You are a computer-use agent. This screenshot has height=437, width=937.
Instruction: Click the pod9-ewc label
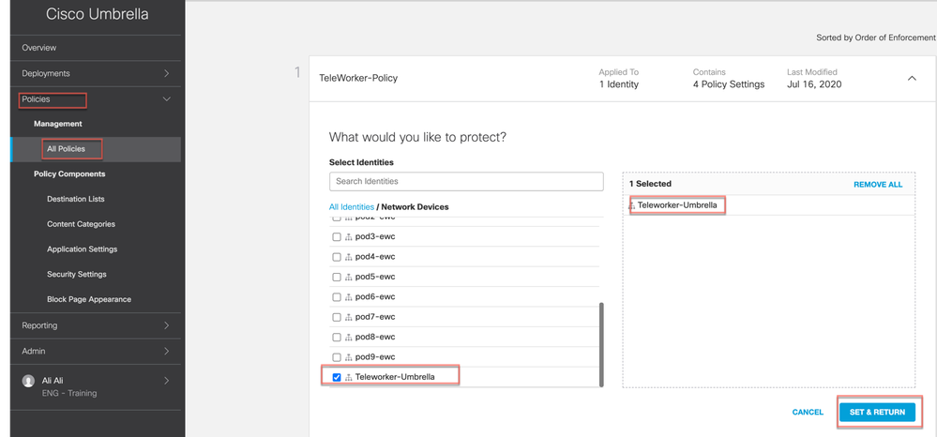coord(375,357)
